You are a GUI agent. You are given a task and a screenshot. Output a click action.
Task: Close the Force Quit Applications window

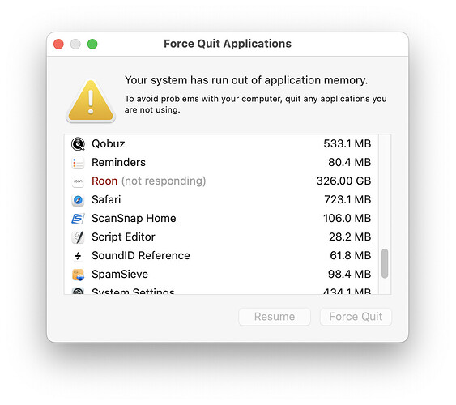(x=58, y=45)
